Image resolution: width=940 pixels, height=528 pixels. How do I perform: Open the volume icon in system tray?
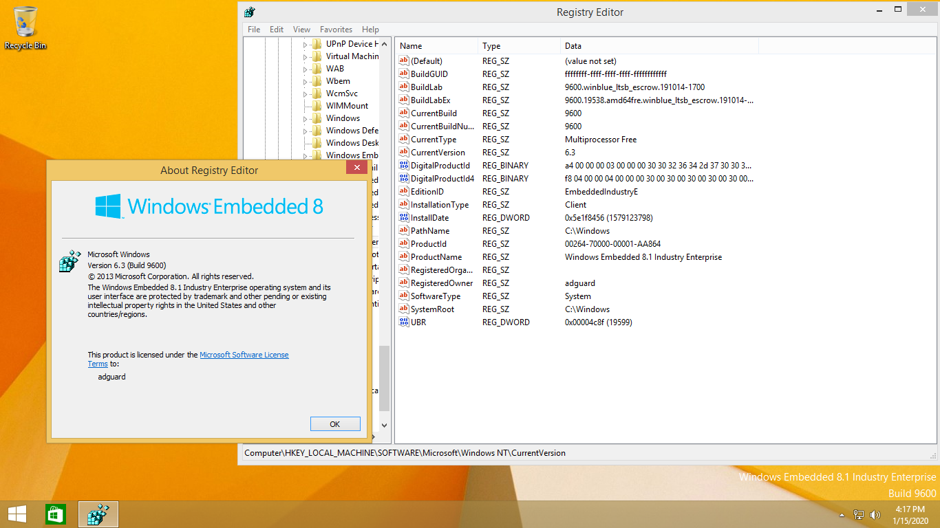875,514
